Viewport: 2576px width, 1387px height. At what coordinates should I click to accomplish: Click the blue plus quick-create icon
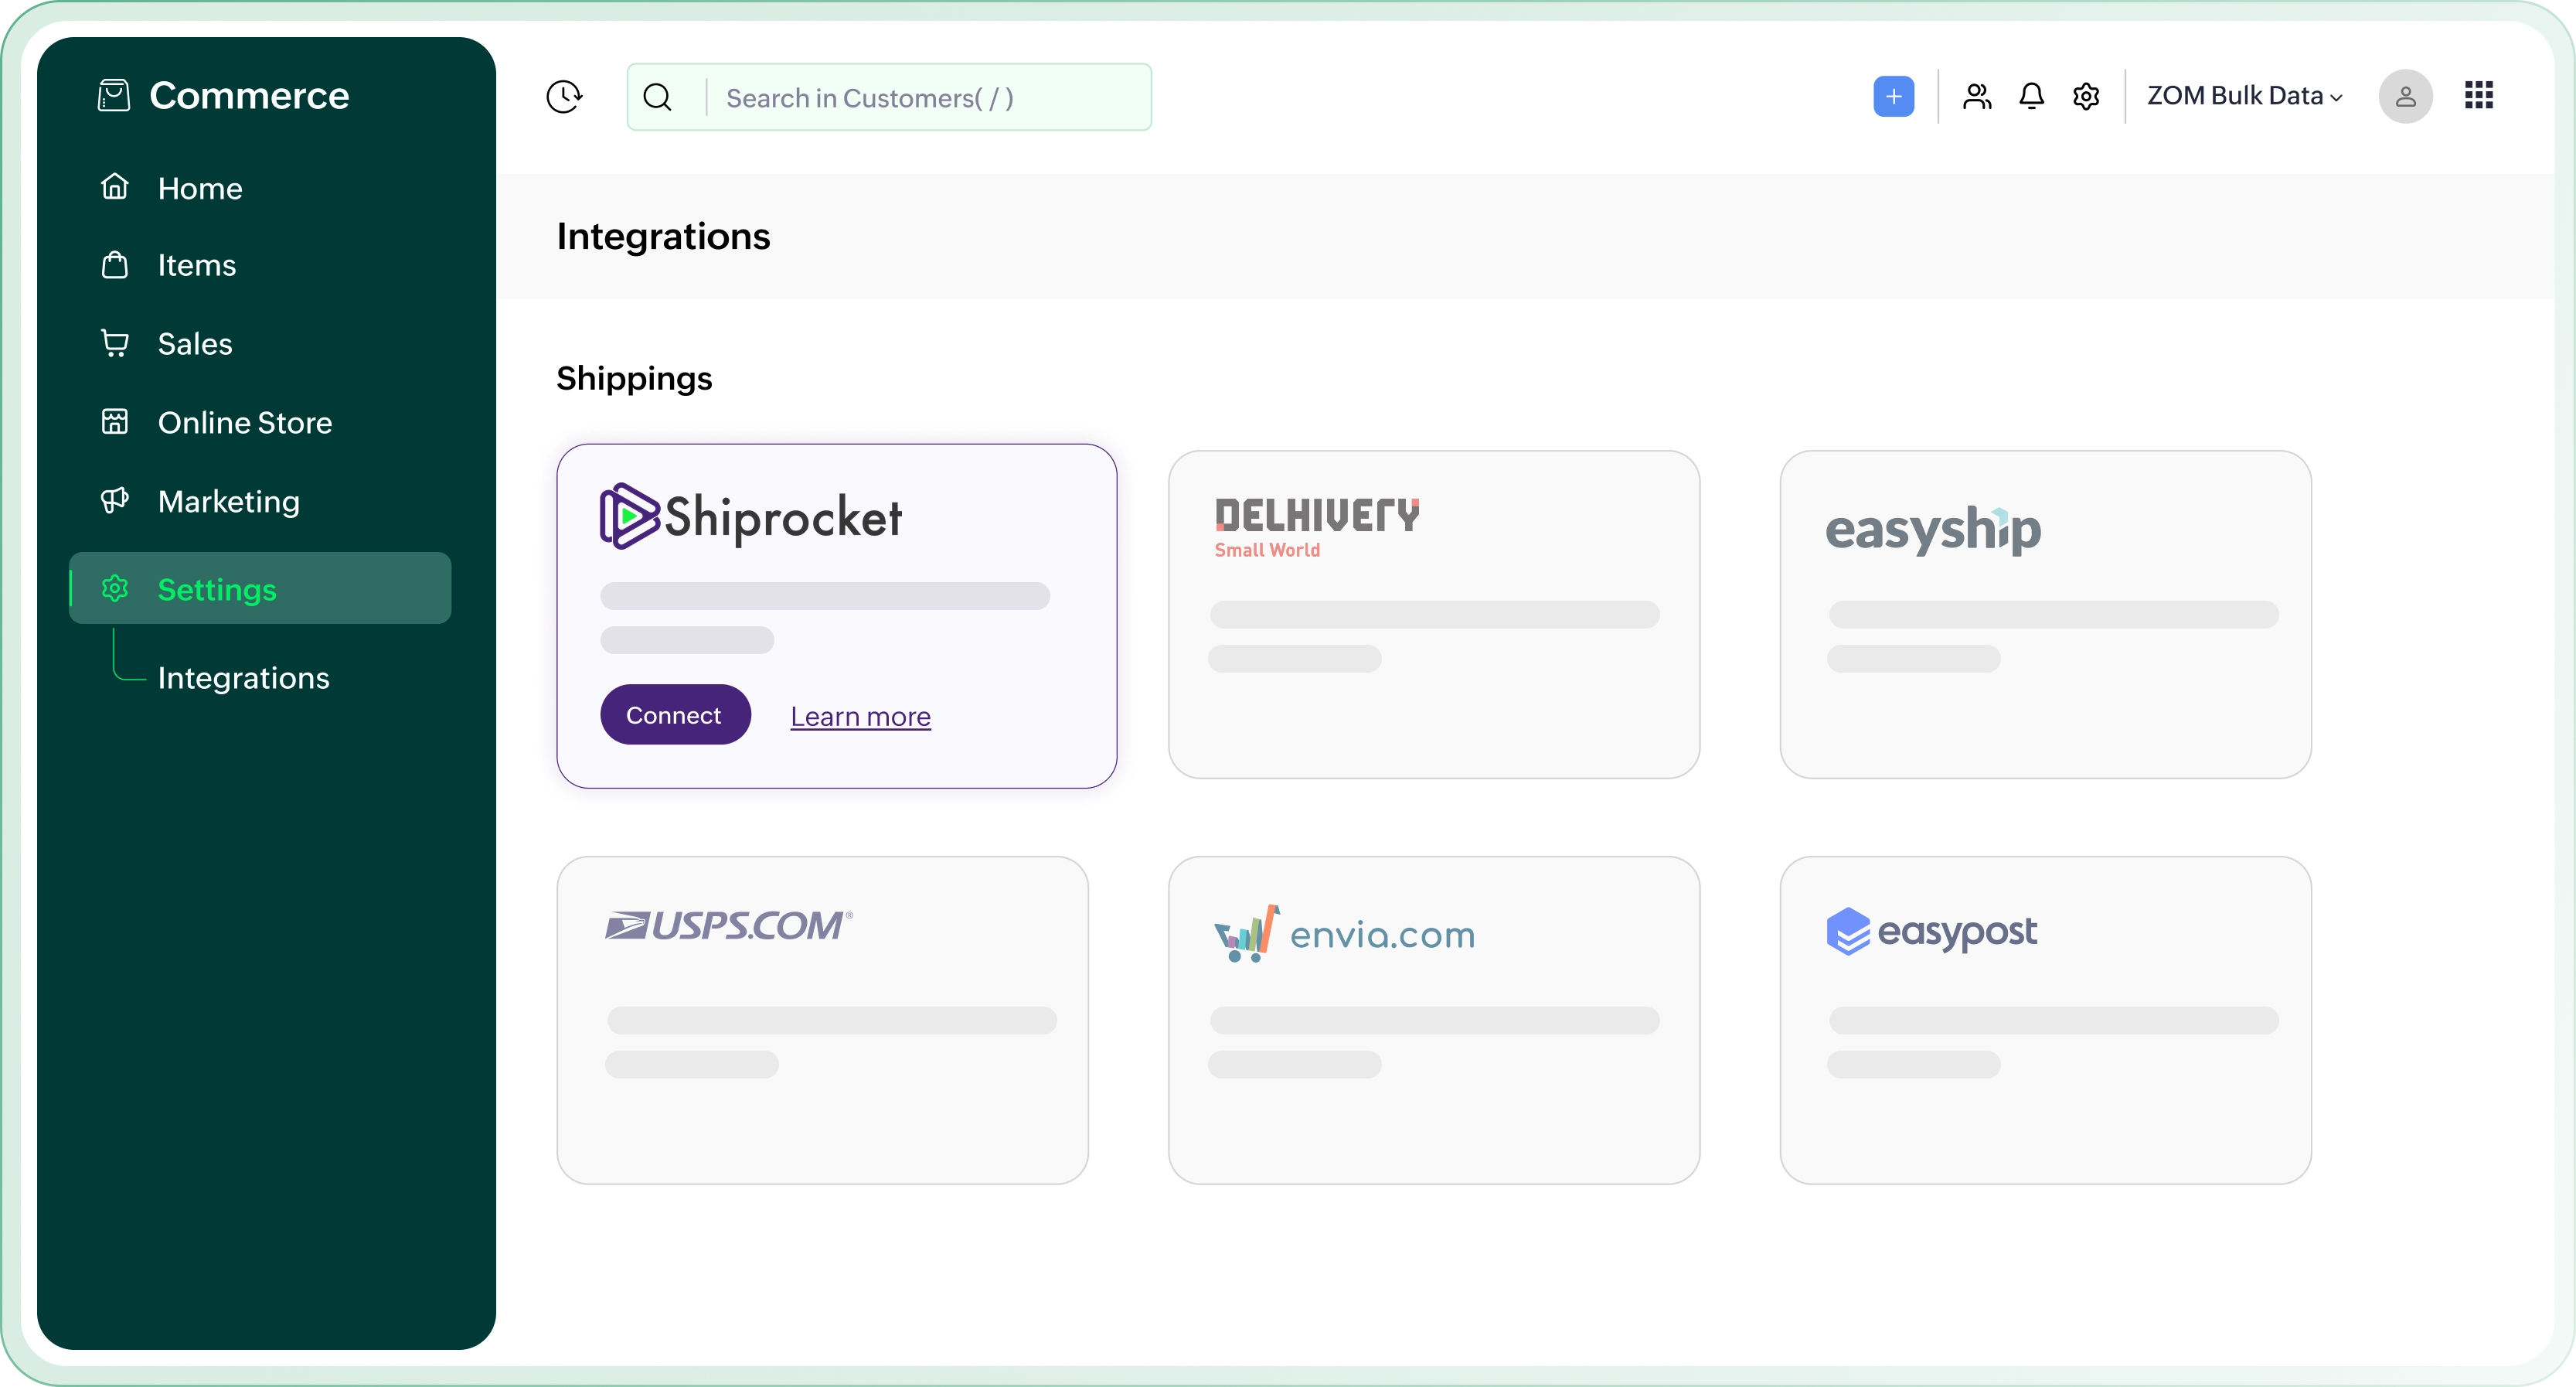tap(1893, 96)
